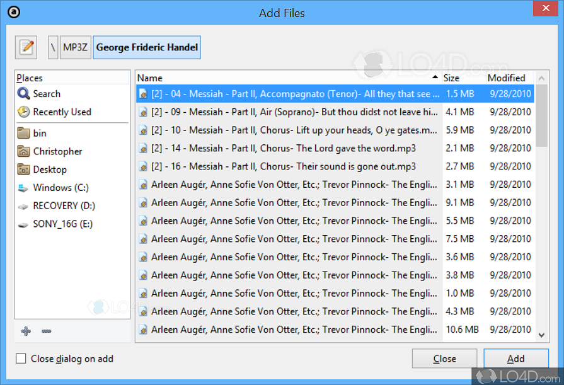Click the minus icon to remove bookmark
This screenshot has width=564, height=385.
[x=46, y=331]
